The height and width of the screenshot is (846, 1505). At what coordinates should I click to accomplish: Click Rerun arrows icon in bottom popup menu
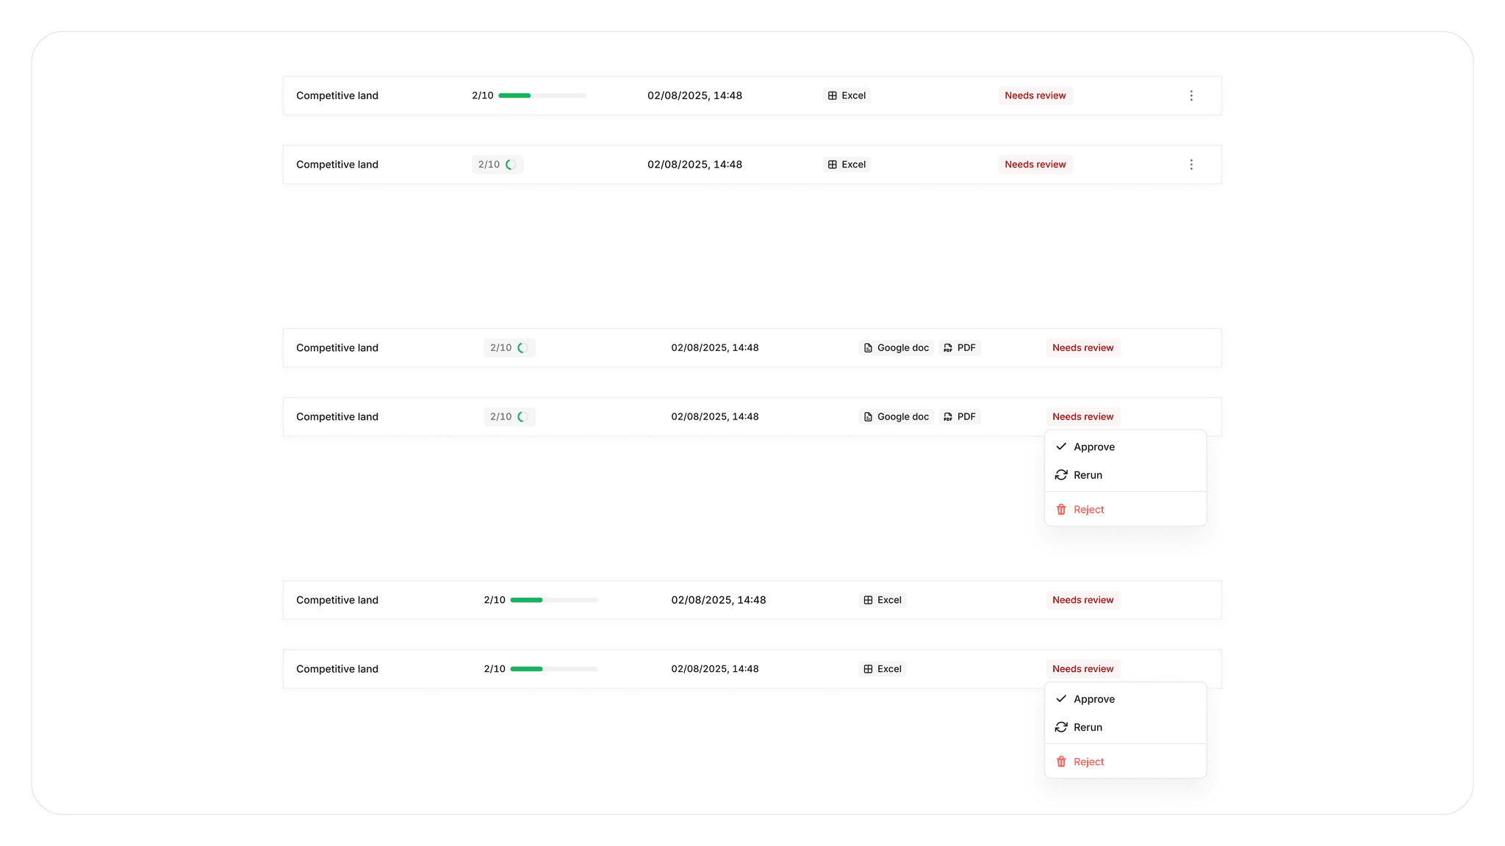point(1061,727)
